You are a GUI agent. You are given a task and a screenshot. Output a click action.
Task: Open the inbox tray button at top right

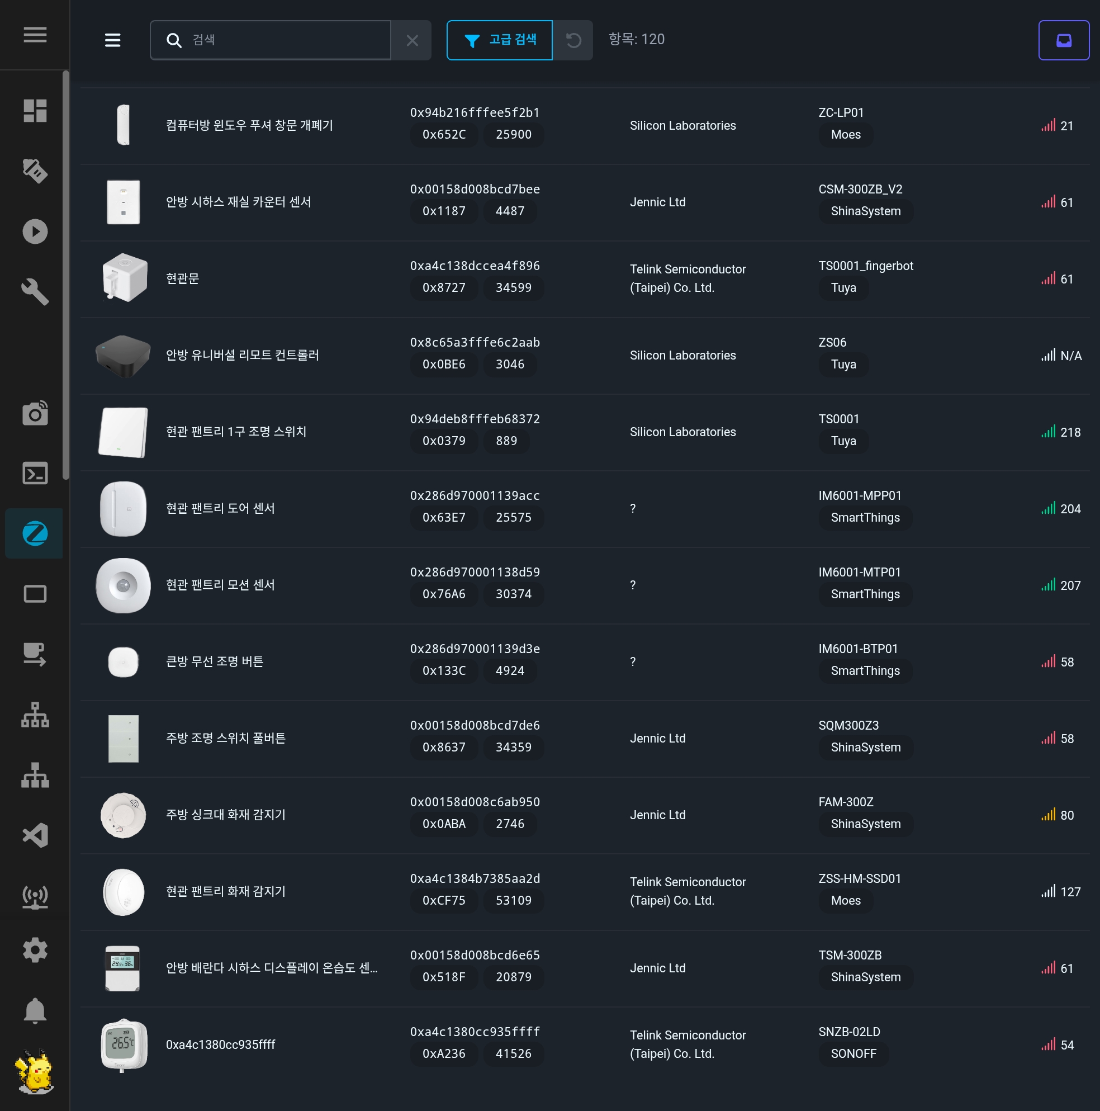pyautogui.click(x=1064, y=40)
